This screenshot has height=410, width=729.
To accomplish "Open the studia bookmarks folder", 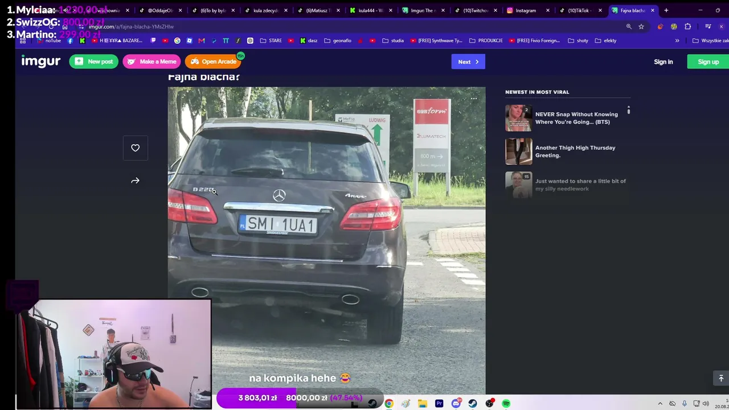I will tap(393, 40).
